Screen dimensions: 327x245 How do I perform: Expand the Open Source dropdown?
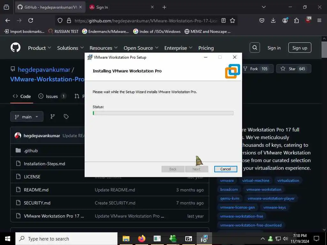(141, 48)
